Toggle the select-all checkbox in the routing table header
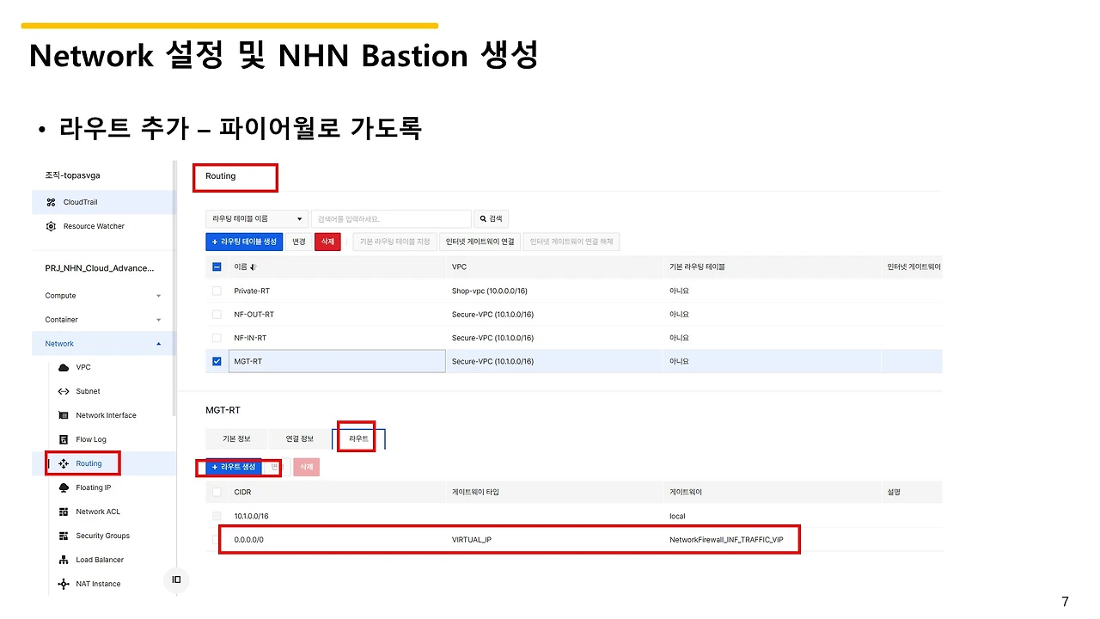This screenshot has height=619, width=1100. click(217, 267)
